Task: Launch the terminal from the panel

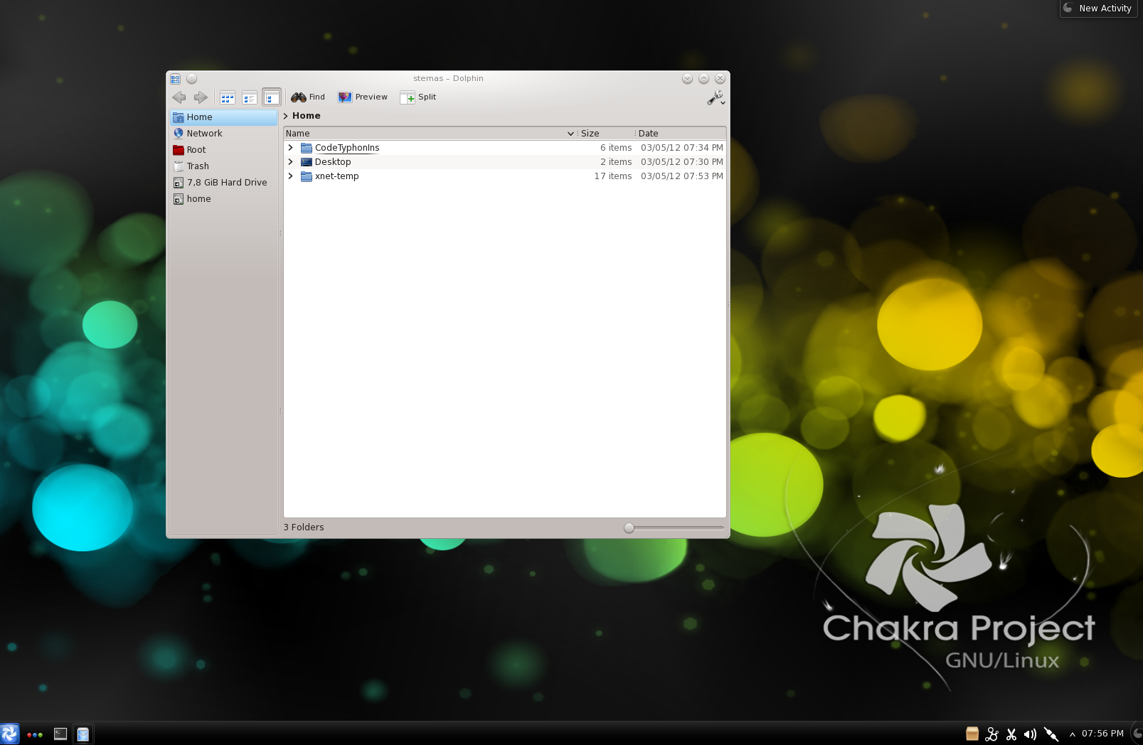Action: pyautogui.click(x=60, y=734)
